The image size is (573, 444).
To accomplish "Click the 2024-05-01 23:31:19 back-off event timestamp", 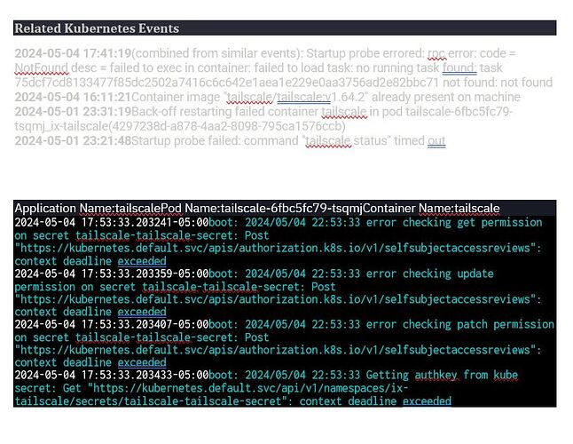I will pyautogui.click(x=73, y=112).
